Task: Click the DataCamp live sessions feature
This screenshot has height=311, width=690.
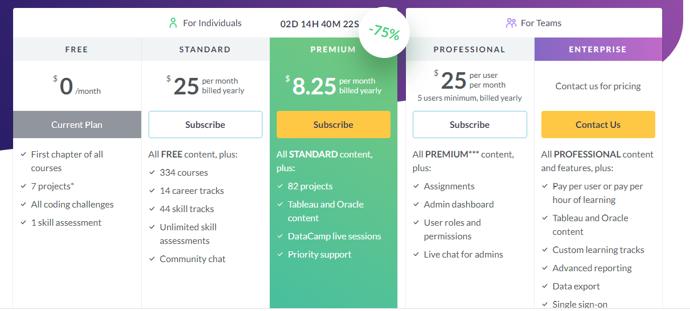Action: coord(334,237)
